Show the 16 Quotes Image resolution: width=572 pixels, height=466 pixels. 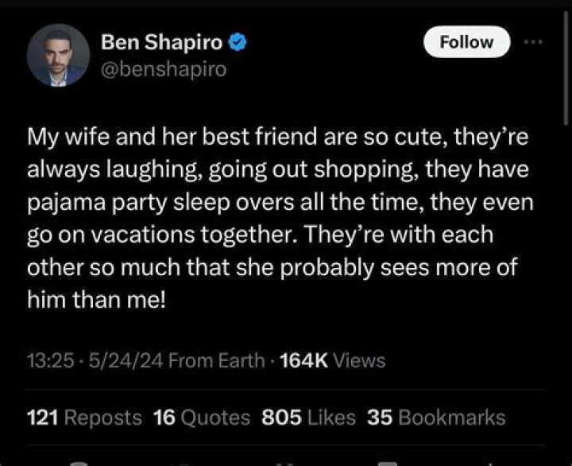pos(202,417)
